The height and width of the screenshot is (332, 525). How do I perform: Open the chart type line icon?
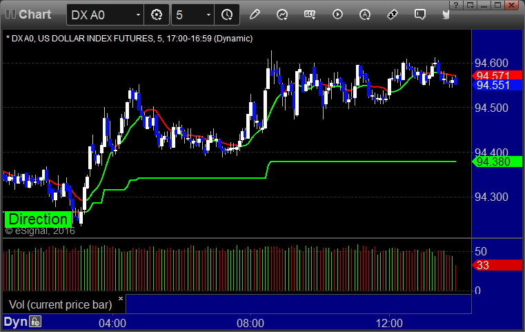click(282, 14)
